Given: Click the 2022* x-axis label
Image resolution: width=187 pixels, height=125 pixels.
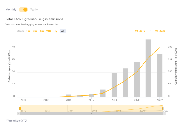Looking at the screenshot, I should tap(160, 100).
